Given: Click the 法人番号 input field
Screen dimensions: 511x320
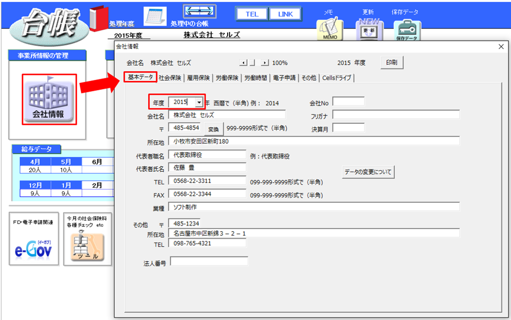Looking at the screenshot, I should pos(209,262).
